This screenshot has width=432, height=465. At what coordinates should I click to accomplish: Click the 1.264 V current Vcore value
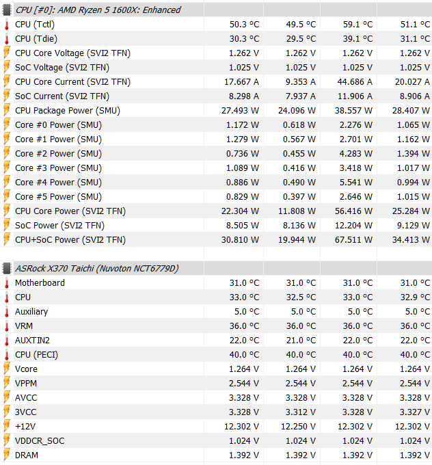[x=244, y=369]
